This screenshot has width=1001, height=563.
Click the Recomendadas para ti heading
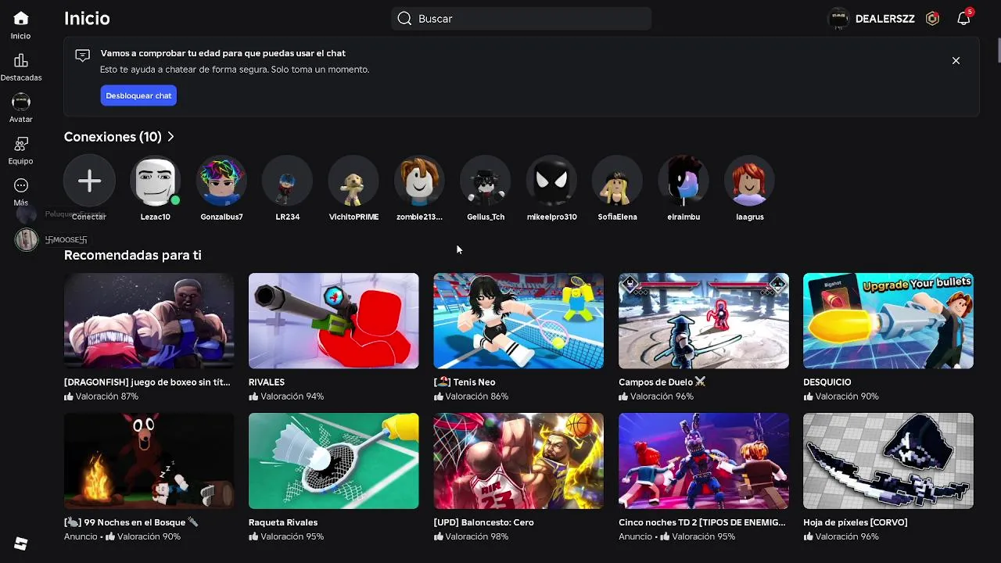point(133,255)
